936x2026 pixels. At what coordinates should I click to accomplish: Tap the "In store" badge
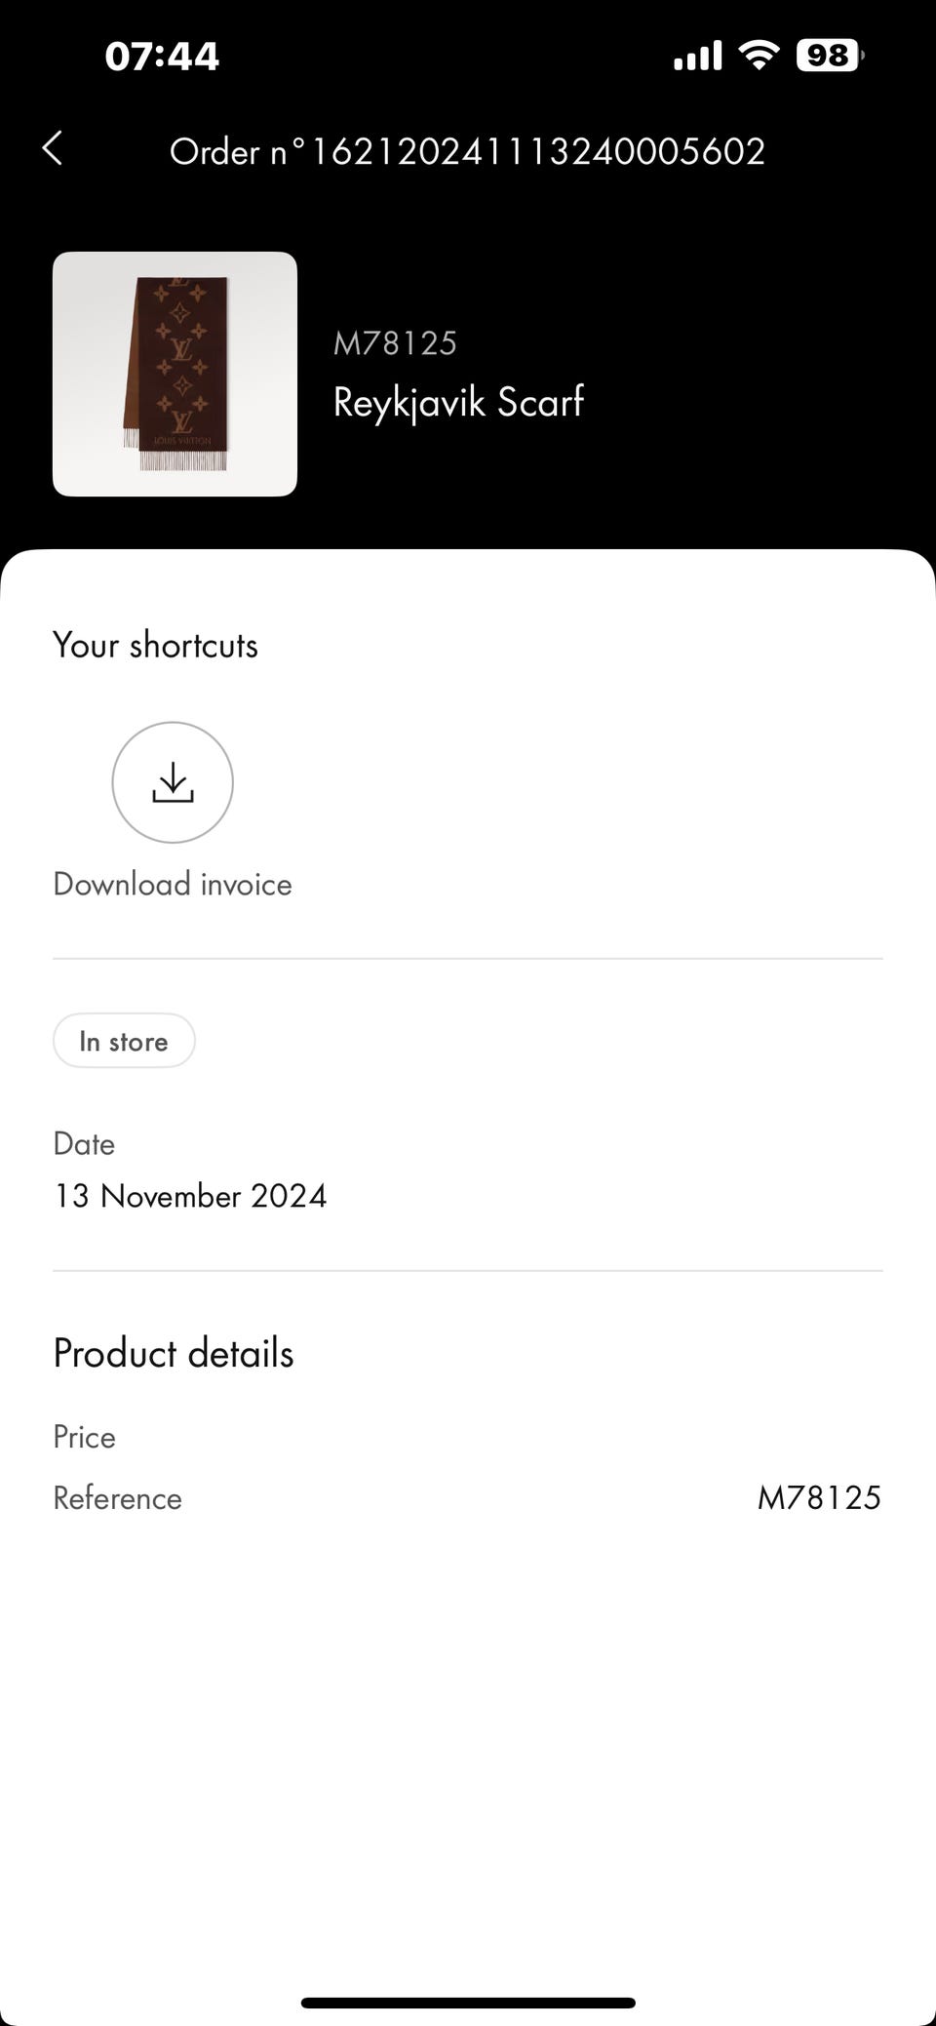pos(124,1041)
